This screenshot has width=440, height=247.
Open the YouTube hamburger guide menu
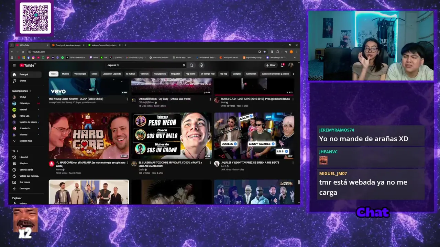tap(14, 65)
